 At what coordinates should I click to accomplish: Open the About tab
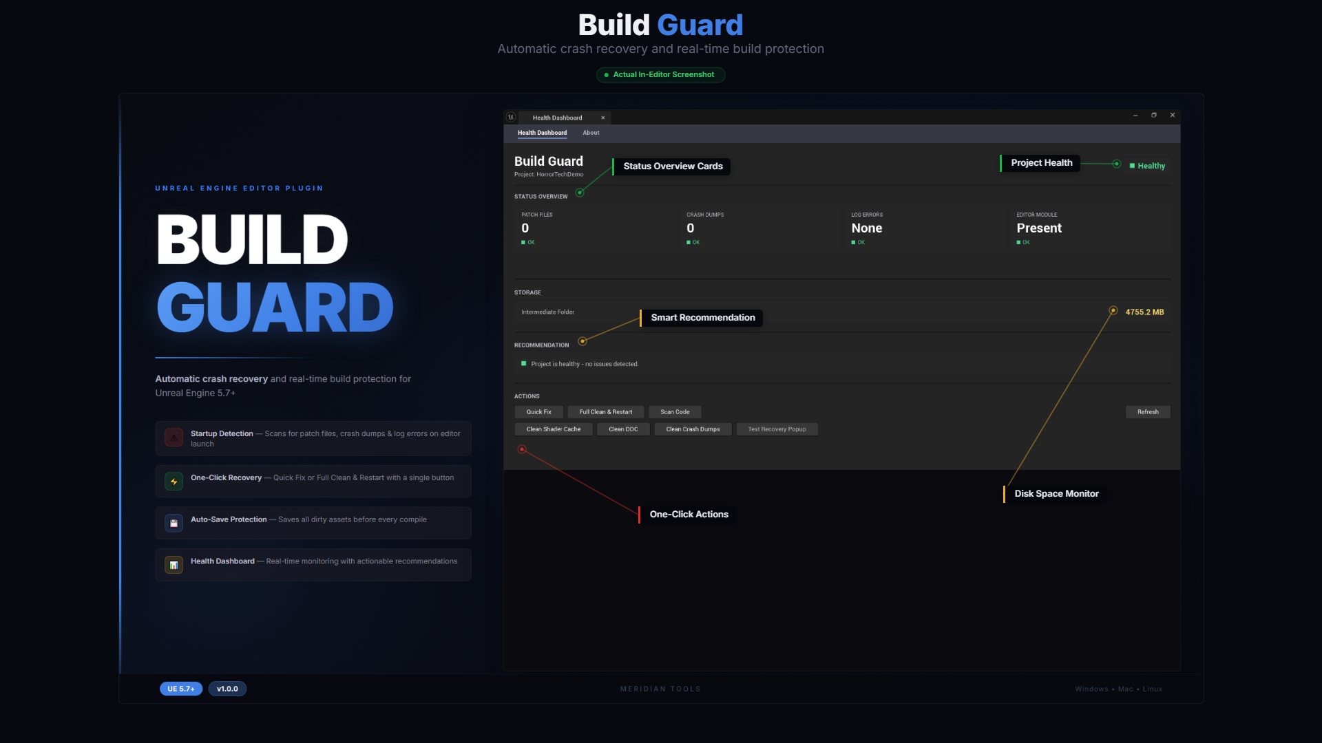coord(591,133)
